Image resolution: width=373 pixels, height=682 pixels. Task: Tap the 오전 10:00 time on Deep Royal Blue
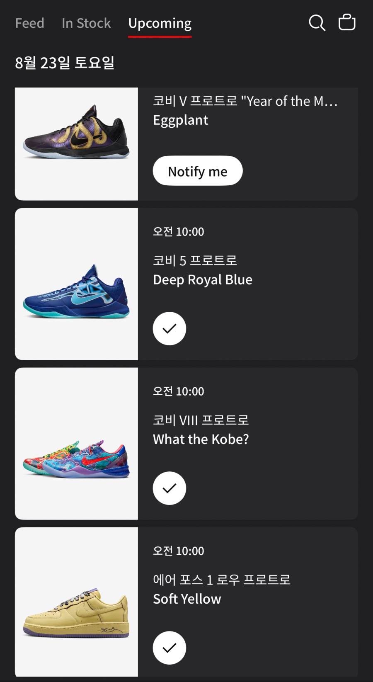(x=179, y=232)
